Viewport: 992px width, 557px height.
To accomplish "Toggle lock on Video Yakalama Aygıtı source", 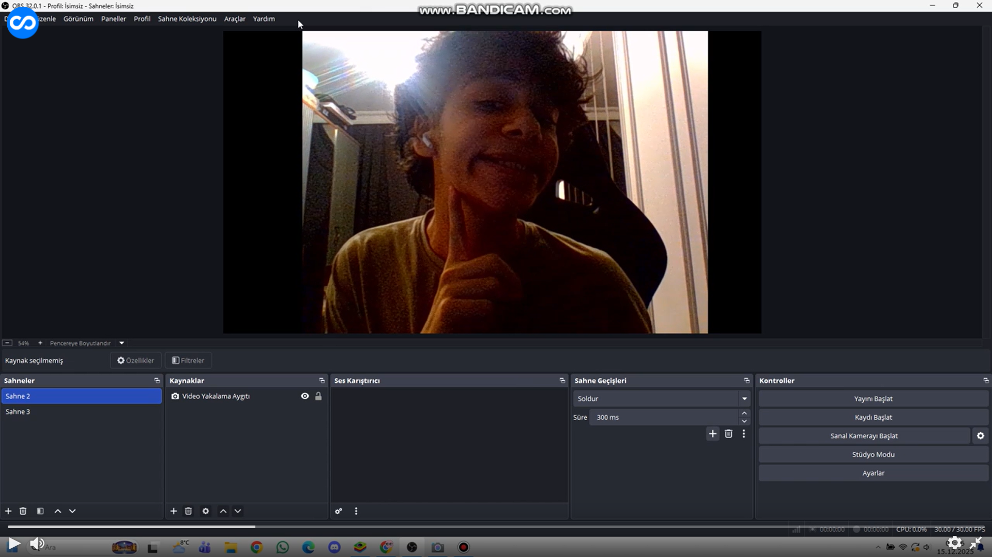I will coord(318,396).
